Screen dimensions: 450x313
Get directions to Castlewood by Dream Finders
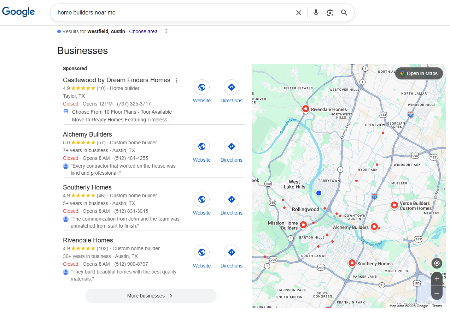click(x=232, y=87)
